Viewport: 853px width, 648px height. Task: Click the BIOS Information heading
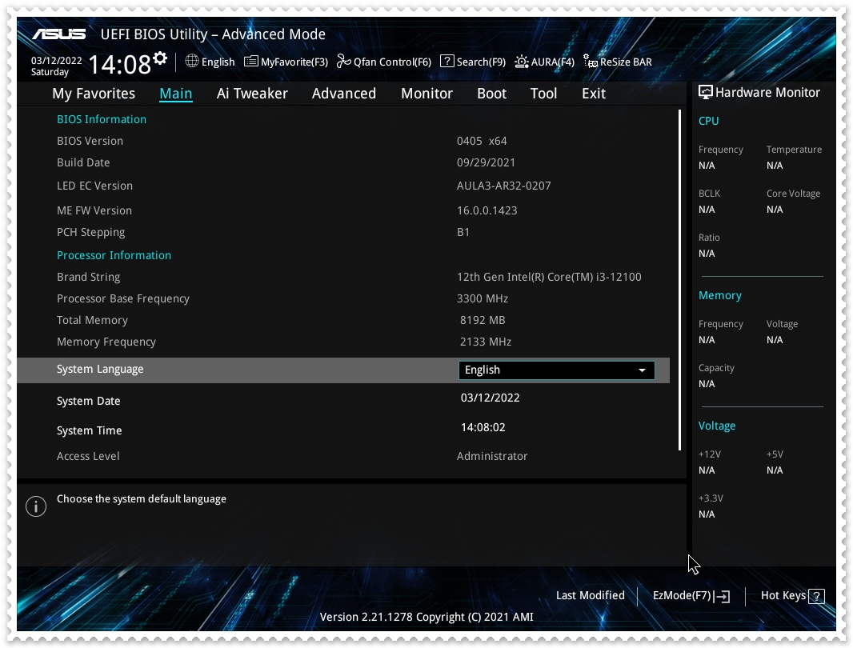point(101,119)
